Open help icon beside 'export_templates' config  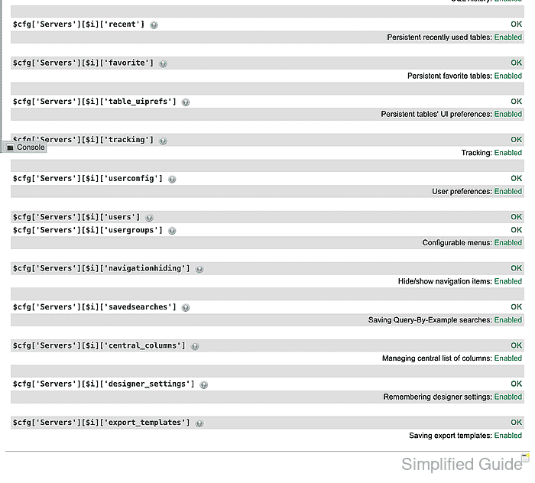click(x=199, y=423)
